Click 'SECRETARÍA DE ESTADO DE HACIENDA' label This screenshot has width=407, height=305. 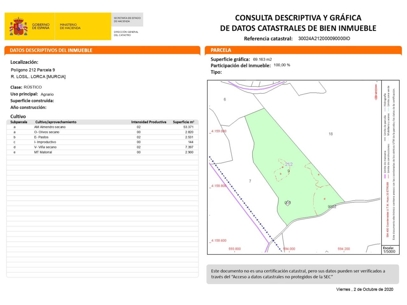[127, 20]
